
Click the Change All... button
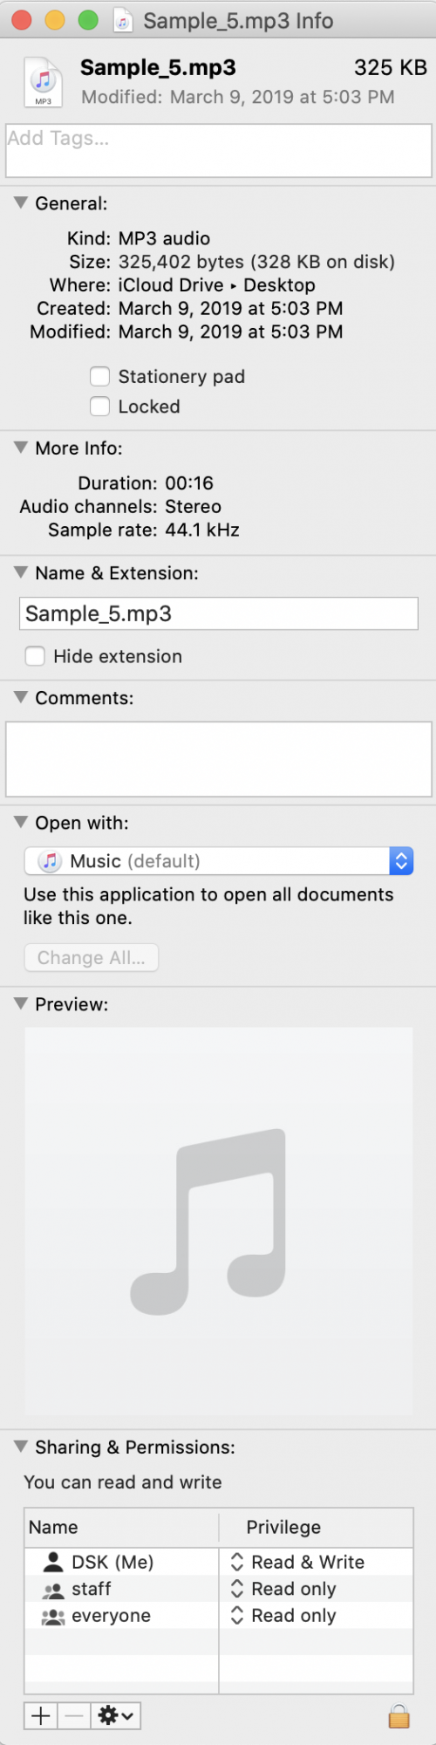pyautogui.click(x=92, y=957)
